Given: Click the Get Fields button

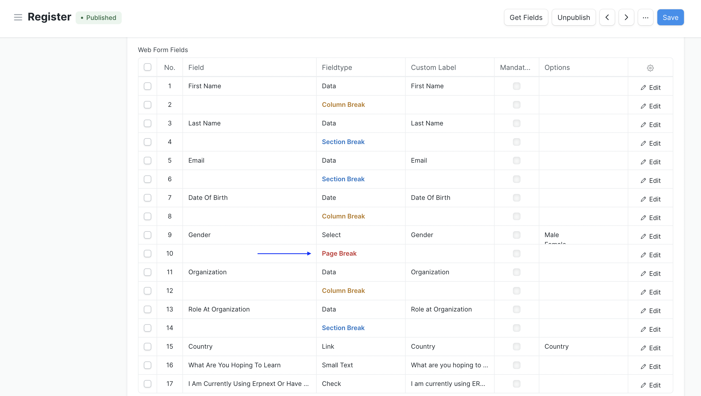Looking at the screenshot, I should [x=526, y=17].
